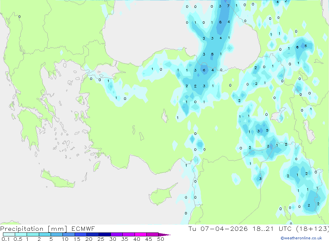Click the legend label '35'

[125, 239]
